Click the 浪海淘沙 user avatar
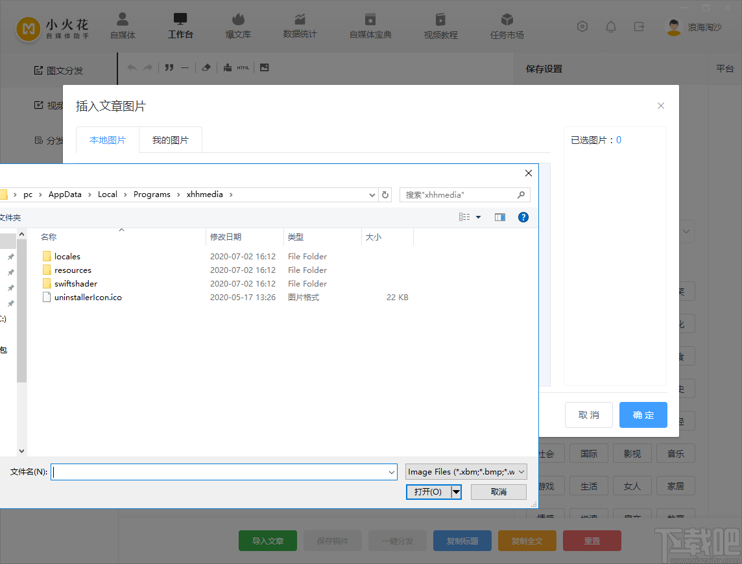Image resolution: width=742 pixels, height=564 pixels. click(x=673, y=27)
